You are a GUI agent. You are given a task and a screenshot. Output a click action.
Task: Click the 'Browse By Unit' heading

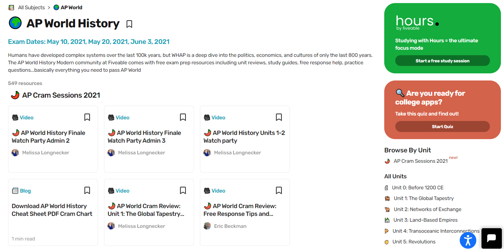click(408, 150)
